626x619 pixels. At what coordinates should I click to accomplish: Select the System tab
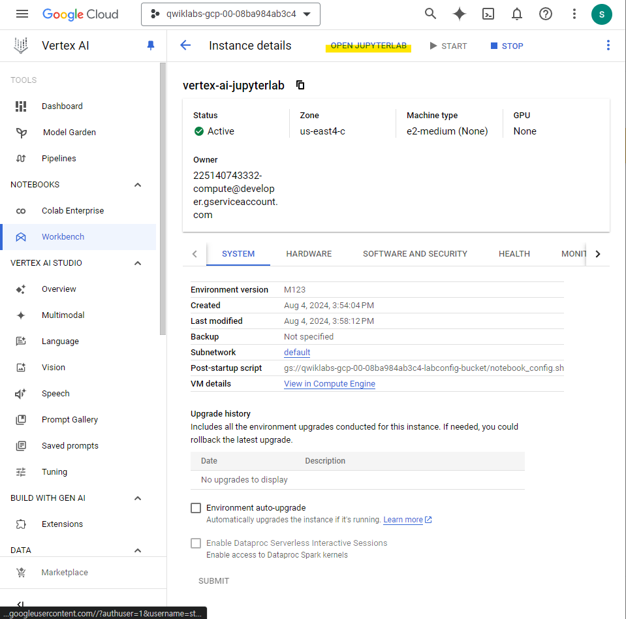(x=238, y=254)
